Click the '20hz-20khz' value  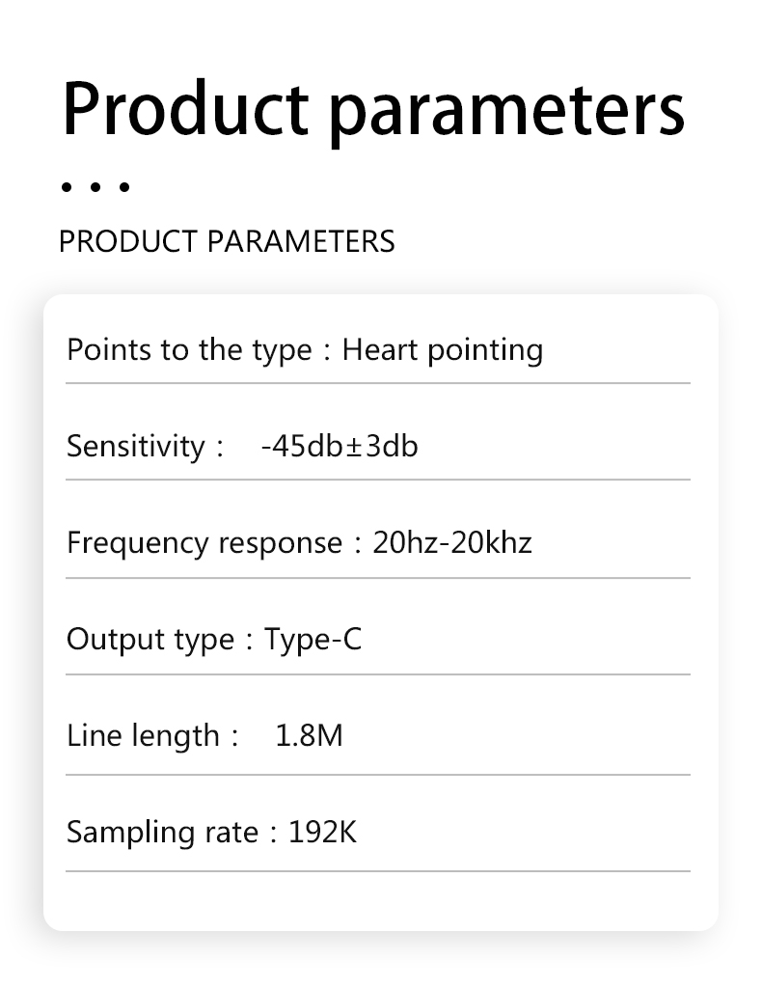pyautogui.click(x=452, y=543)
